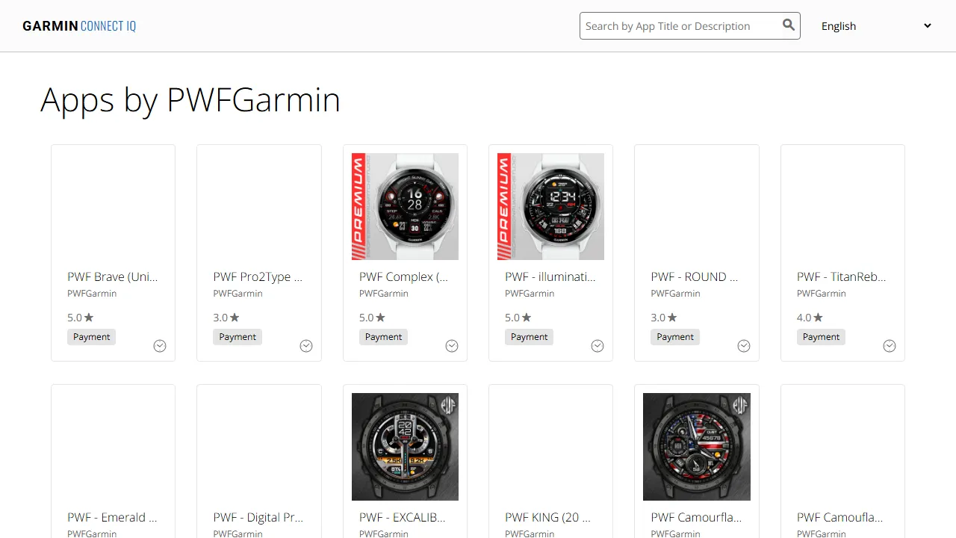Expand details for PWF - ROUND app
The height and width of the screenshot is (538, 956).
click(744, 345)
